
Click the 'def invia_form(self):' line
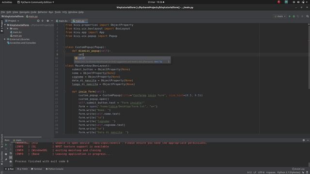click(x=89, y=91)
